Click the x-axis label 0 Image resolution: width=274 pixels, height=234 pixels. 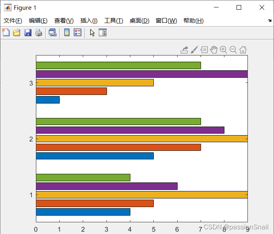(36, 229)
